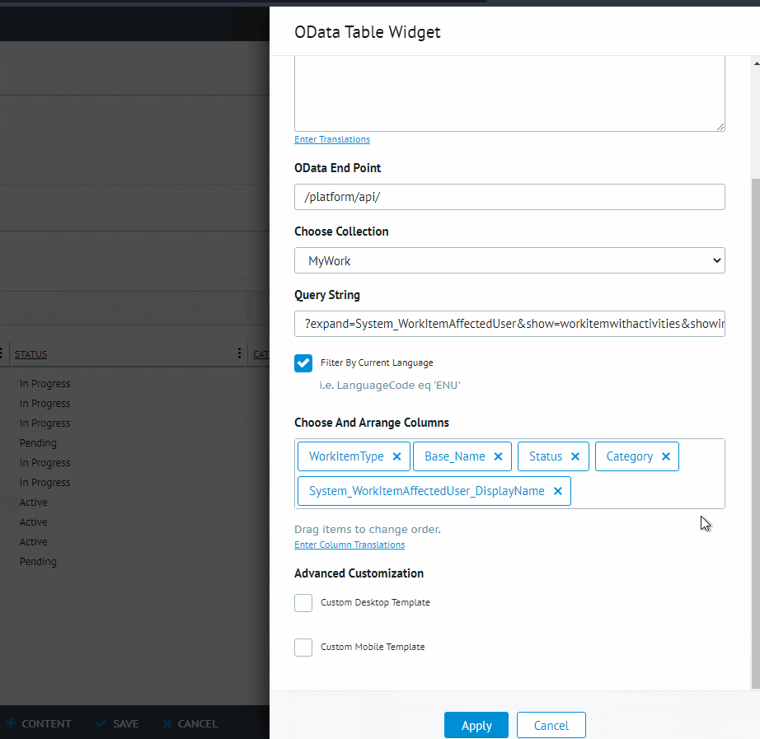Sort by the Status column header
The width and height of the screenshot is (760, 739).
tap(31, 354)
